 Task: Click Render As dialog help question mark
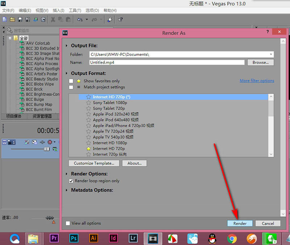pyautogui.click(x=268, y=32)
